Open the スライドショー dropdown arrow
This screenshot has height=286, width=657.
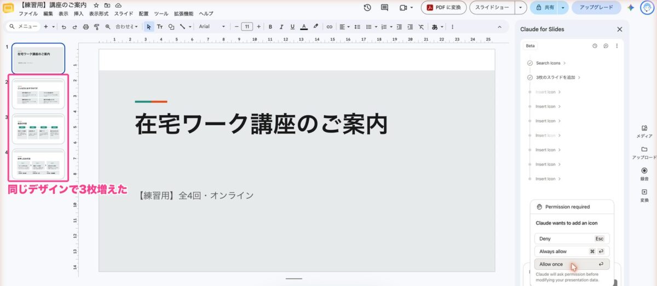(x=521, y=8)
